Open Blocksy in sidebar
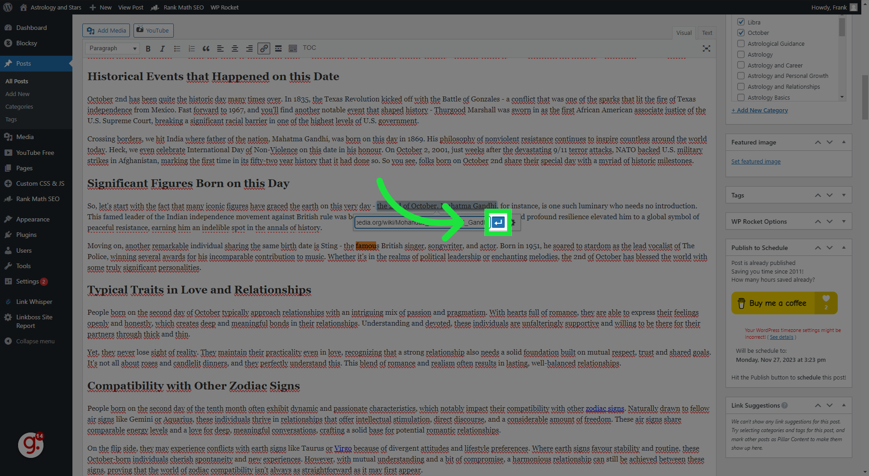Screen dimensions: 869x476 click(x=26, y=43)
